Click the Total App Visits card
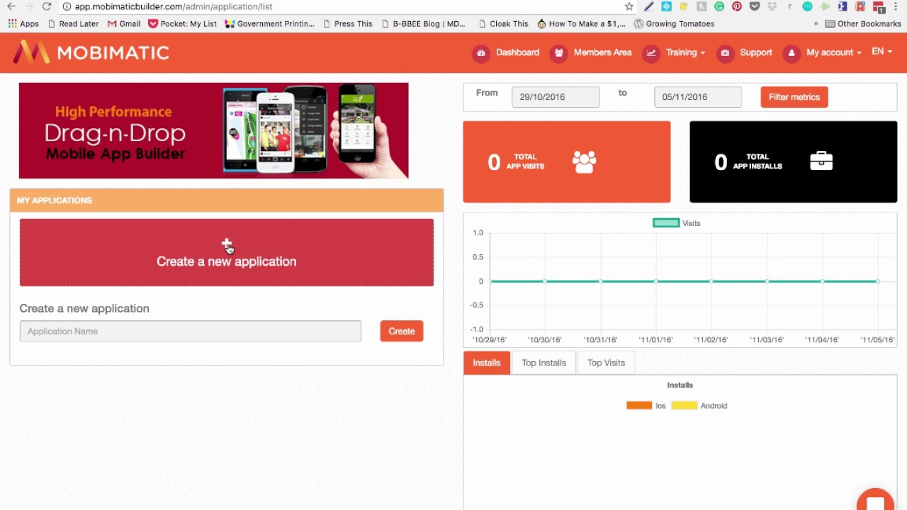This screenshot has width=907, height=510. pos(567,161)
